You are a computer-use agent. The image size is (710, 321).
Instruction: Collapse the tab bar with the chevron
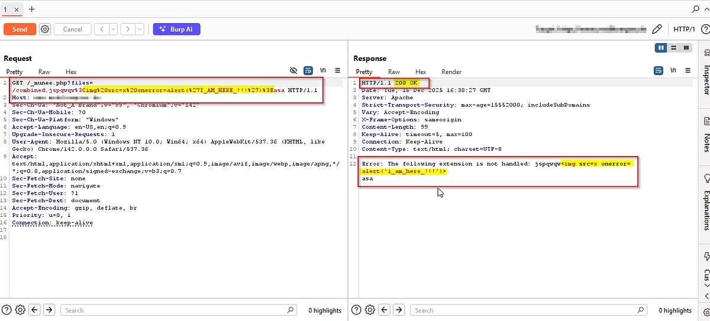click(706, 9)
